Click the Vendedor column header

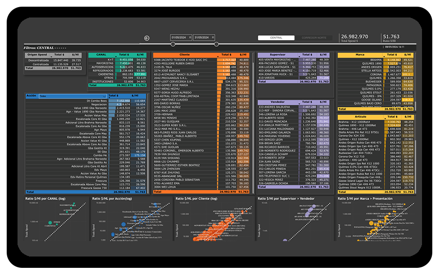click(278, 102)
